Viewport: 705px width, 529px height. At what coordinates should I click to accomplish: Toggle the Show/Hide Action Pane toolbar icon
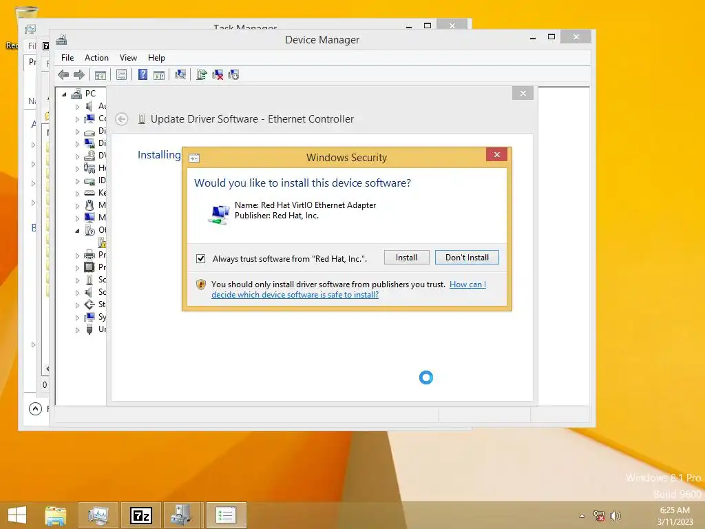[x=159, y=74]
